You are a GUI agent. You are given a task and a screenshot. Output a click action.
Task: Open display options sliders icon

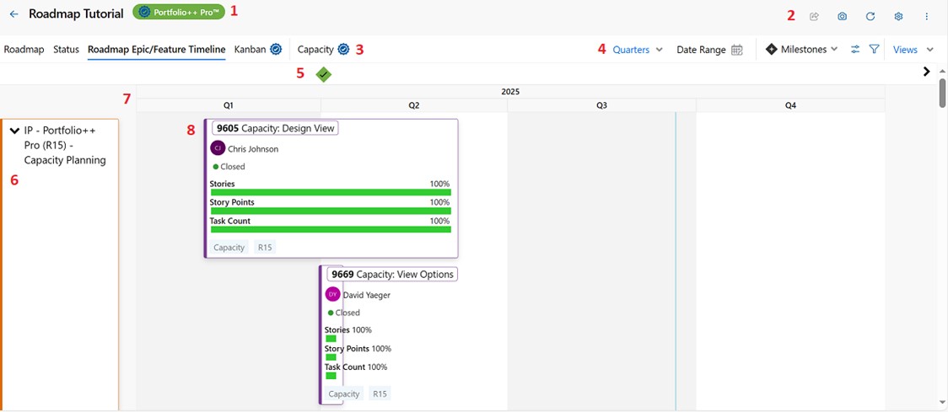click(x=855, y=50)
